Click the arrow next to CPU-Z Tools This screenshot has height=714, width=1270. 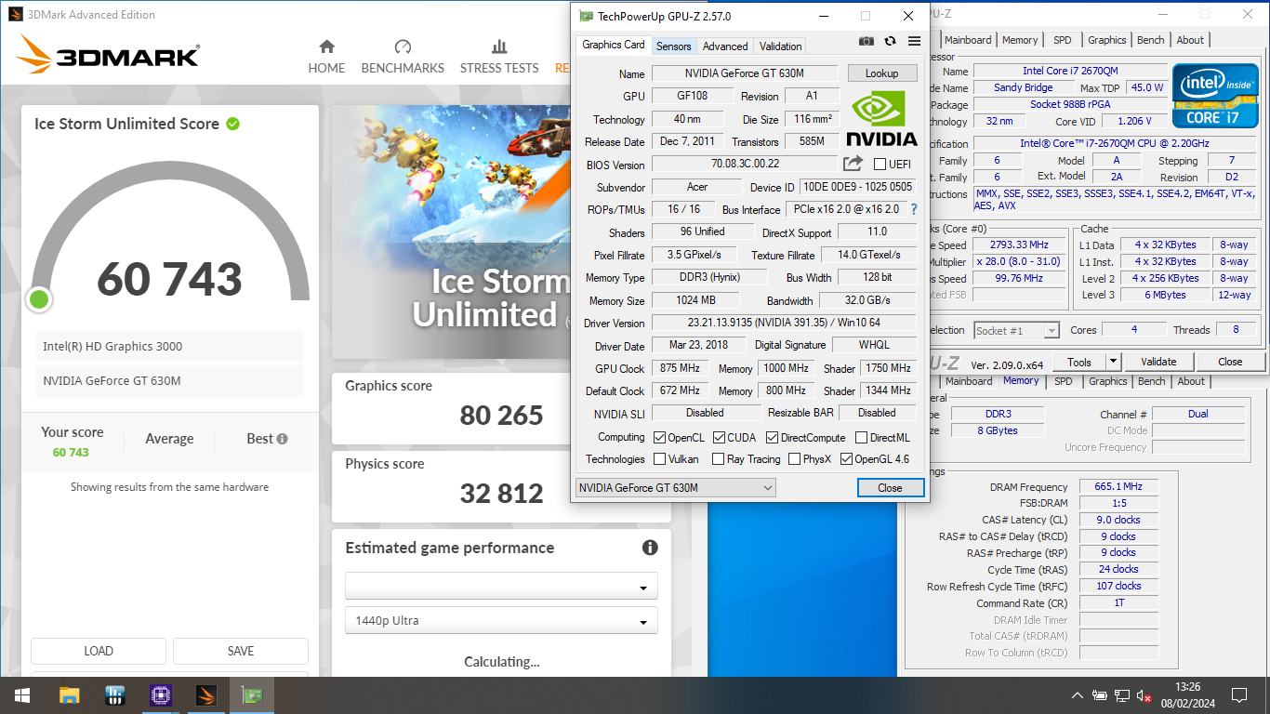pyautogui.click(x=1113, y=362)
